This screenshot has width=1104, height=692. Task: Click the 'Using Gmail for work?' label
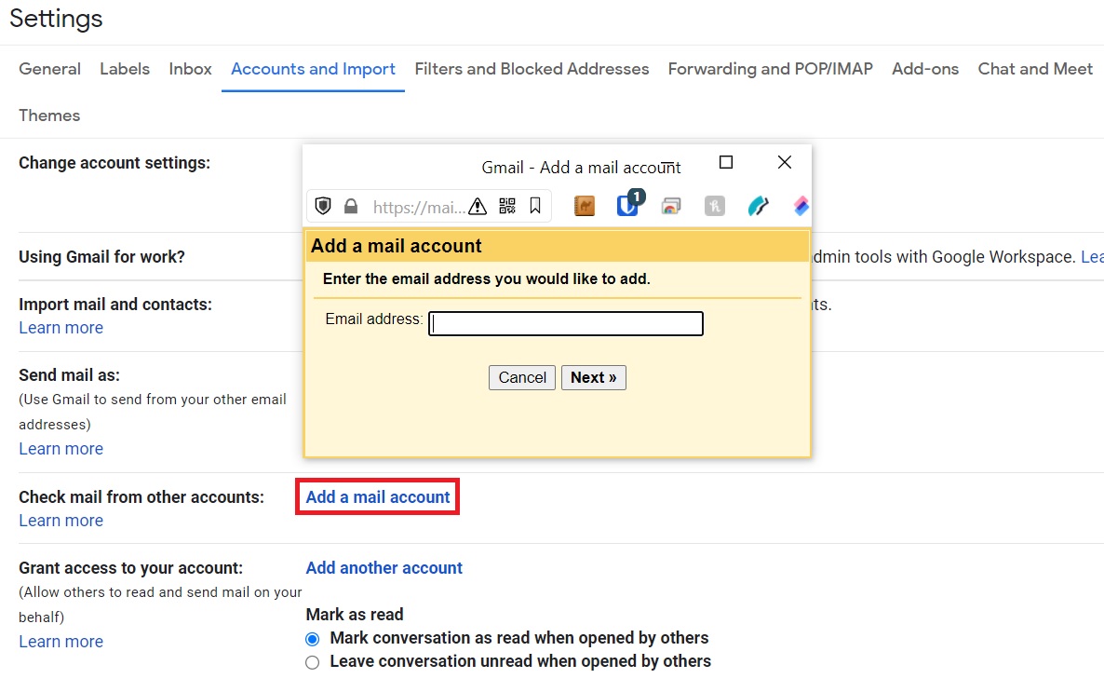click(x=102, y=256)
